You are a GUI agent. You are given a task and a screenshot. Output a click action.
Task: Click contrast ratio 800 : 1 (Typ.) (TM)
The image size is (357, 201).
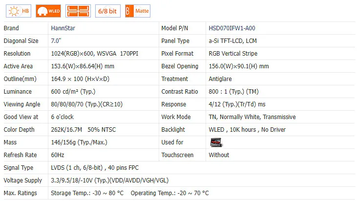[x=233, y=92]
